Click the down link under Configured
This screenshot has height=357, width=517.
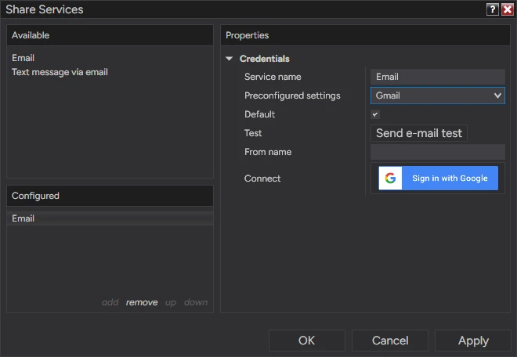click(196, 302)
